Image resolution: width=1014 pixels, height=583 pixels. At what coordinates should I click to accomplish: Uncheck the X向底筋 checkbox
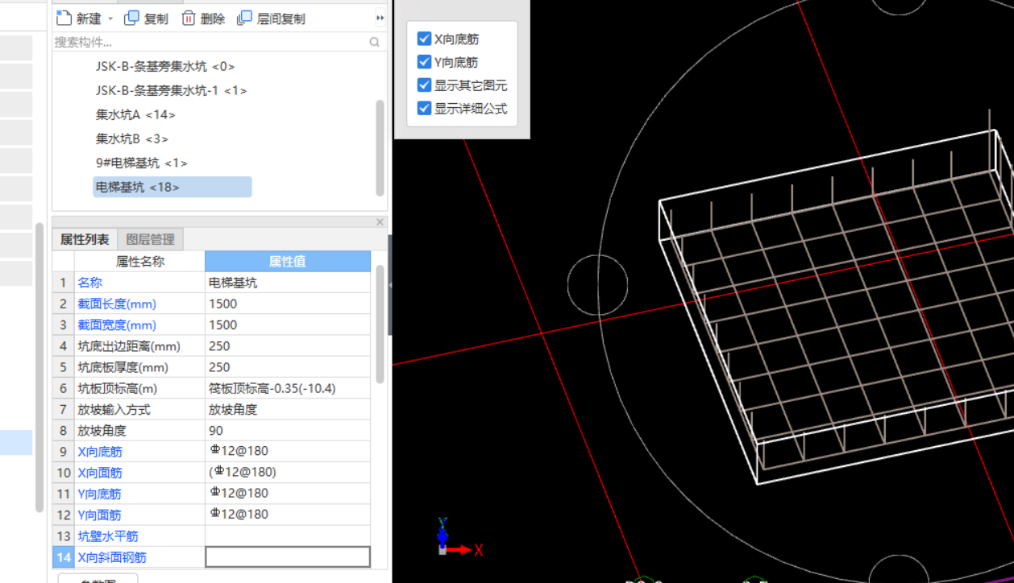[425, 39]
